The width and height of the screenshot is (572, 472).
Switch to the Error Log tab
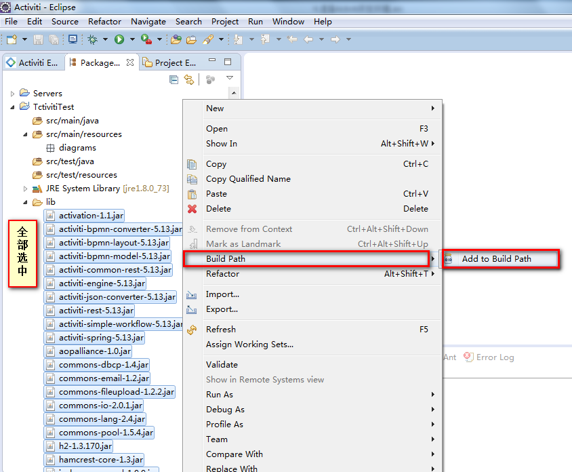tap(489, 357)
